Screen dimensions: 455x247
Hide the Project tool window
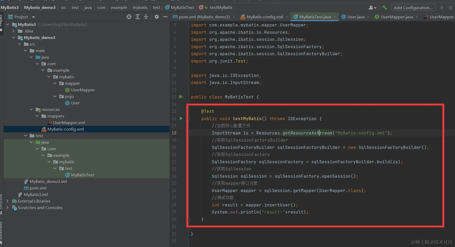165,17
